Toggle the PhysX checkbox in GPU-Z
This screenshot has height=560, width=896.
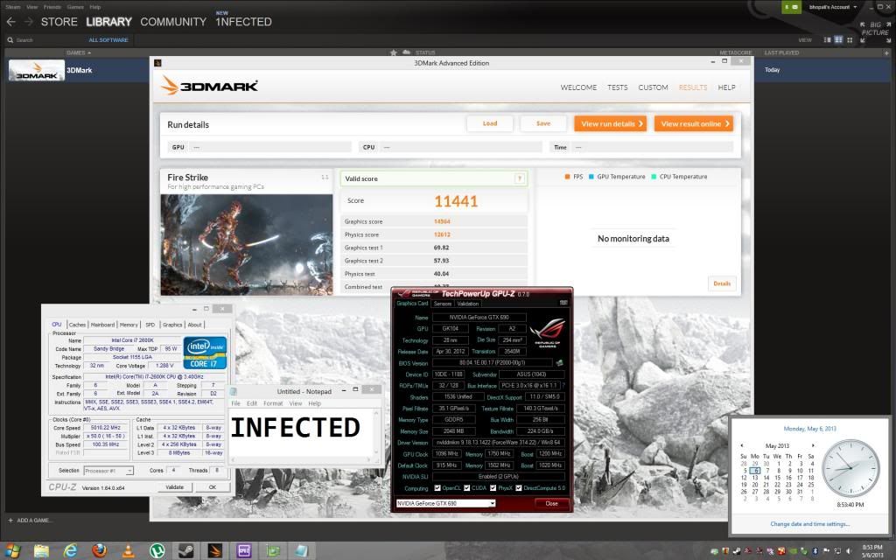coord(493,488)
